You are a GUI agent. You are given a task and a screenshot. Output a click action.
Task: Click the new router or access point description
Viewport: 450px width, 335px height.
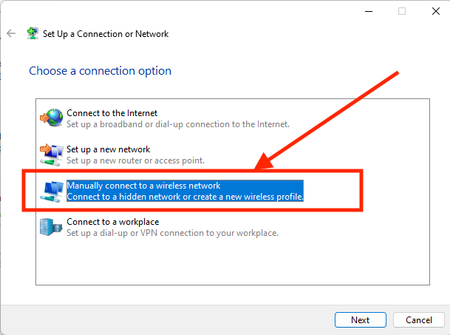tap(135, 160)
